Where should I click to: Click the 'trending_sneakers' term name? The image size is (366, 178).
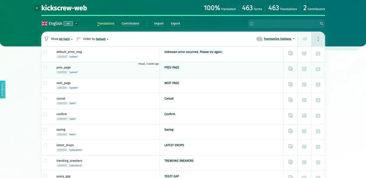coord(69,161)
